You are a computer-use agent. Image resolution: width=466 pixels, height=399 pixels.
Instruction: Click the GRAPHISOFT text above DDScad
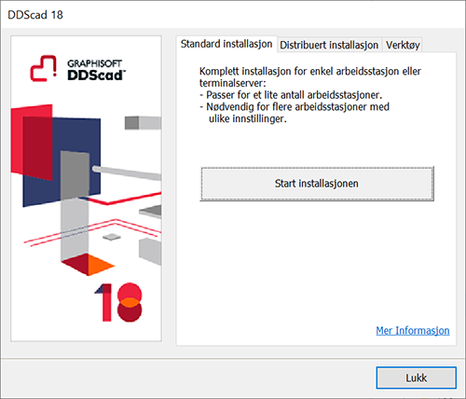click(94, 63)
